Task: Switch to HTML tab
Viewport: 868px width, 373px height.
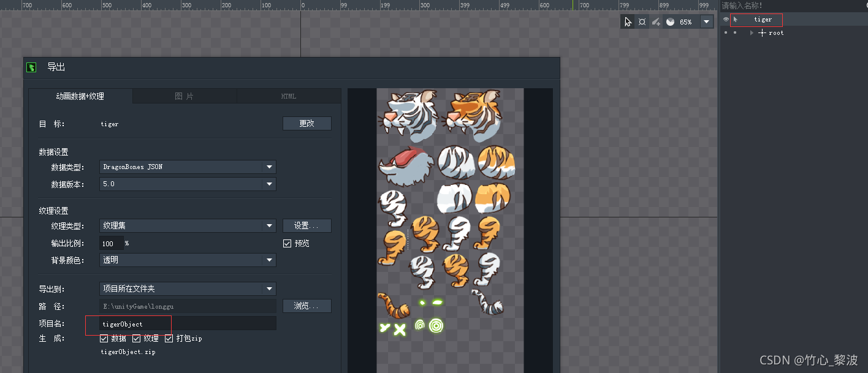Action: 289,96
